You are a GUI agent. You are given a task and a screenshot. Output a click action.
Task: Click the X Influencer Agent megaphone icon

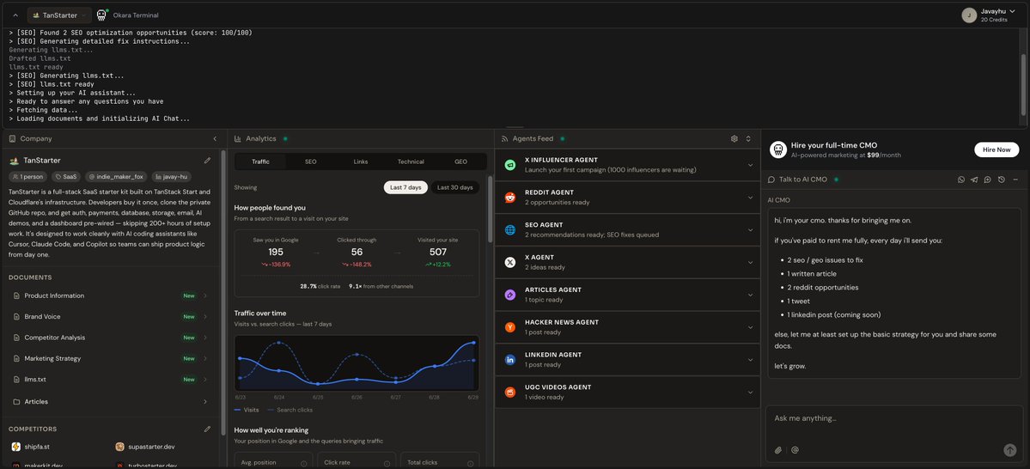pyautogui.click(x=510, y=165)
